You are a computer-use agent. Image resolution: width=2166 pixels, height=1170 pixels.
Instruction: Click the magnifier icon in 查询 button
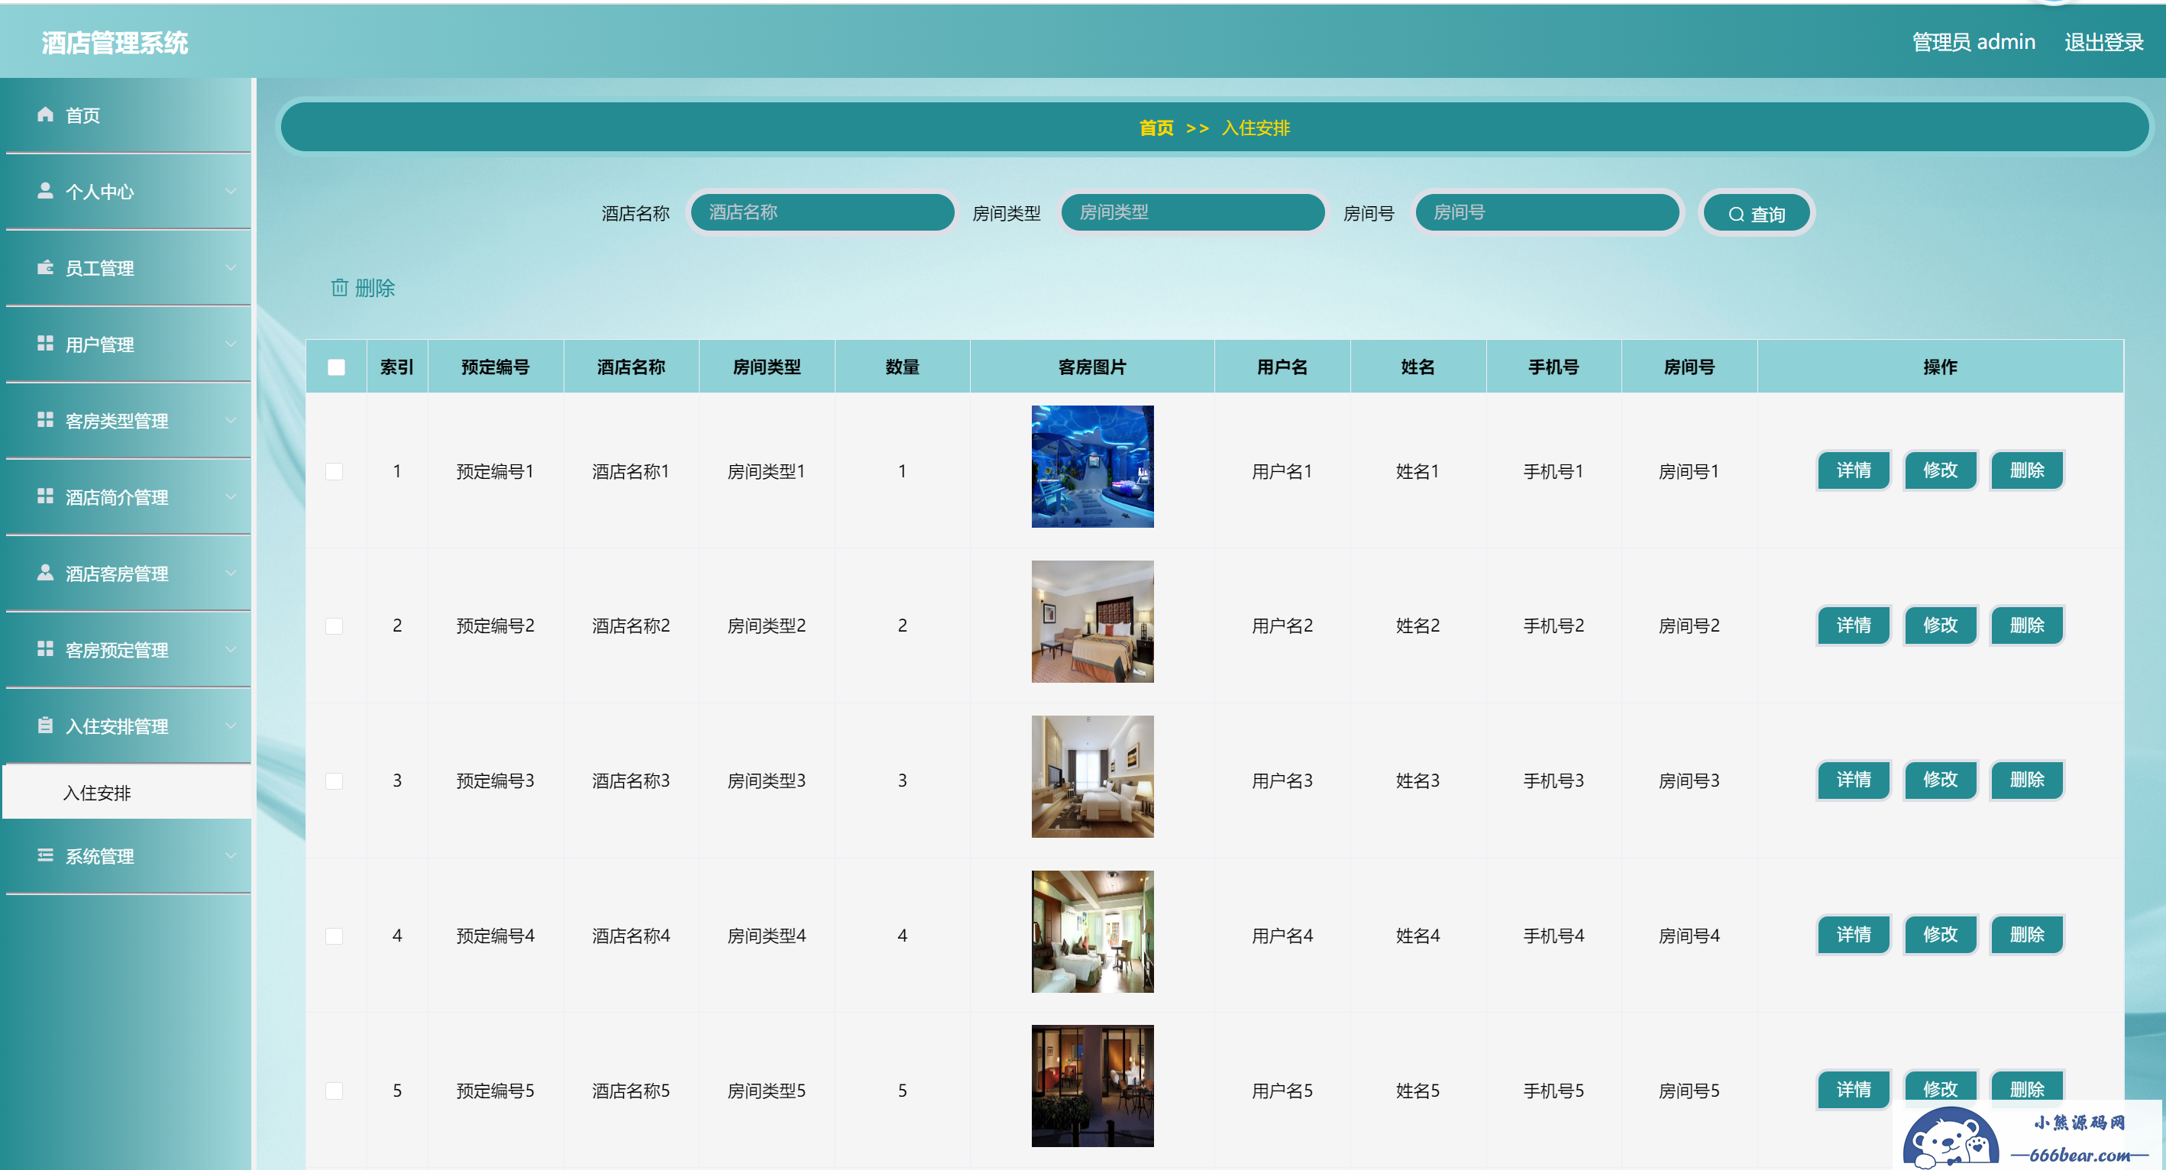(x=1735, y=215)
